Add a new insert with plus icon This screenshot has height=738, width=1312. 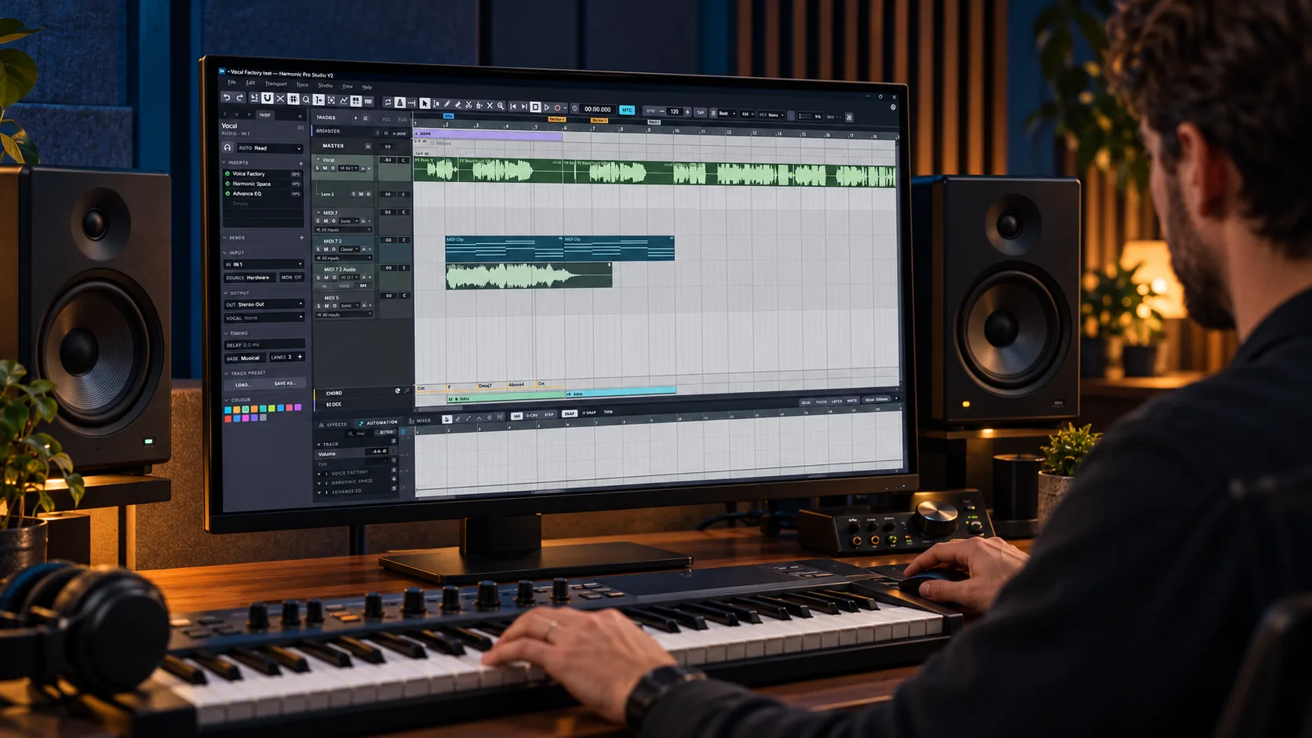pos(301,163)
